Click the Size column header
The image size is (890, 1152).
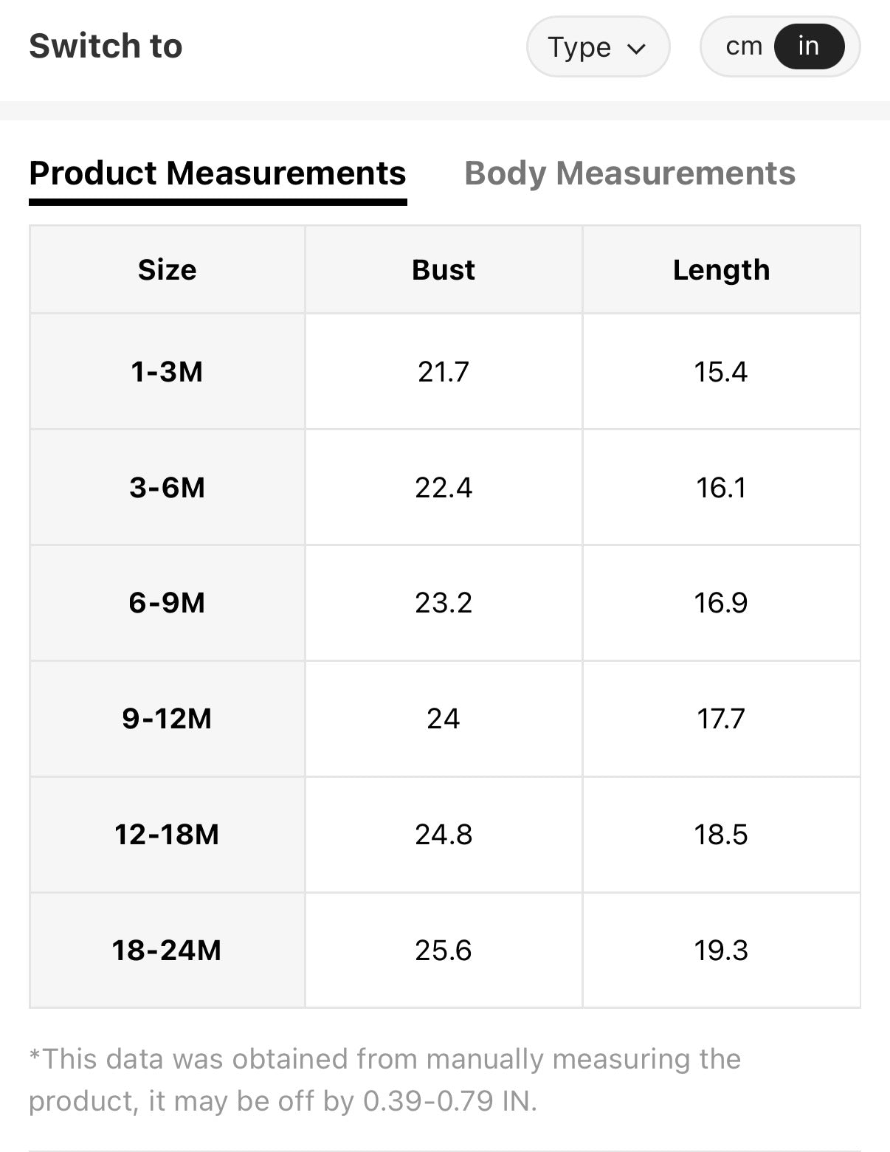pyautogui.click(x=168, y=270)
